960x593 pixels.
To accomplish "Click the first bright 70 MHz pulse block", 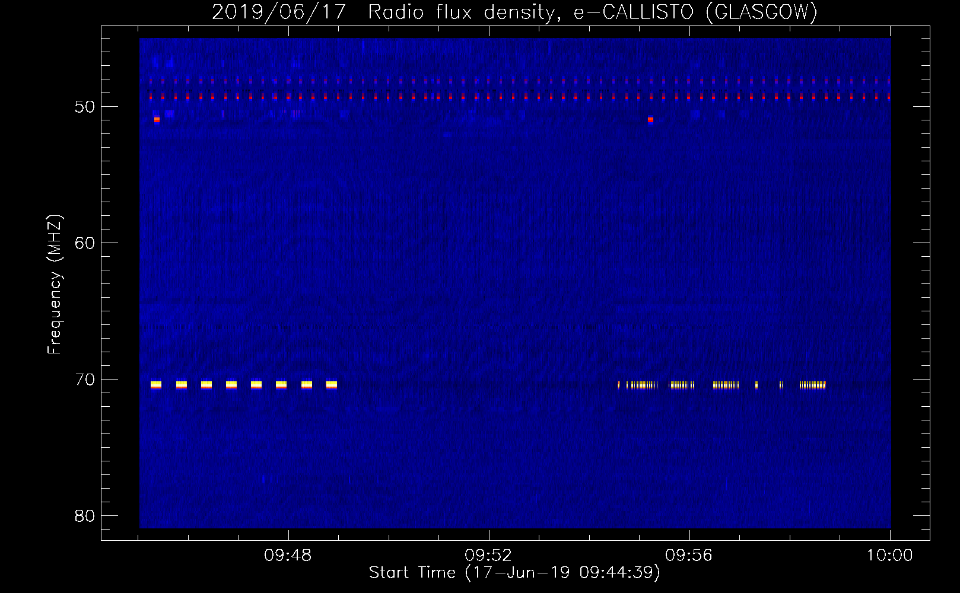I will [156, 385].
